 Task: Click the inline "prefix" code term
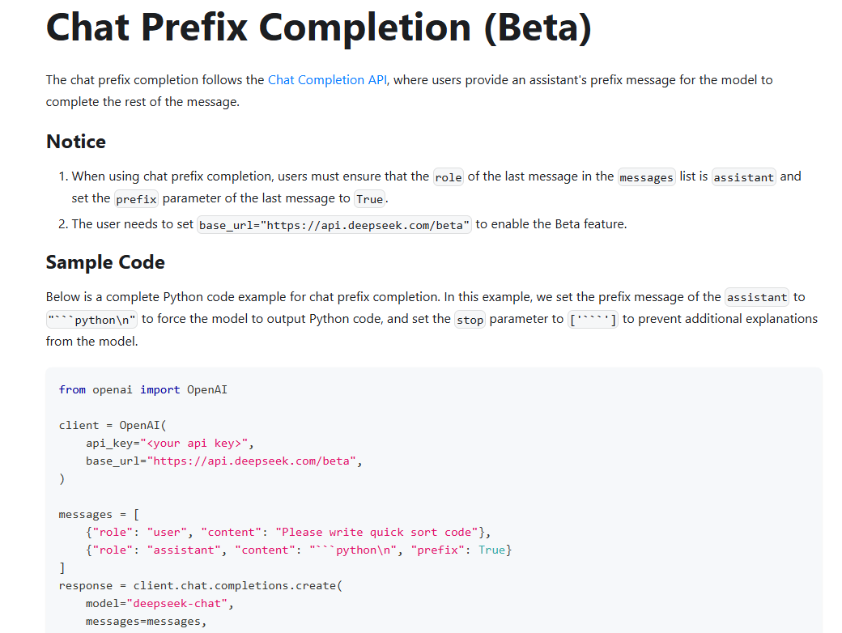click(136, 199)
